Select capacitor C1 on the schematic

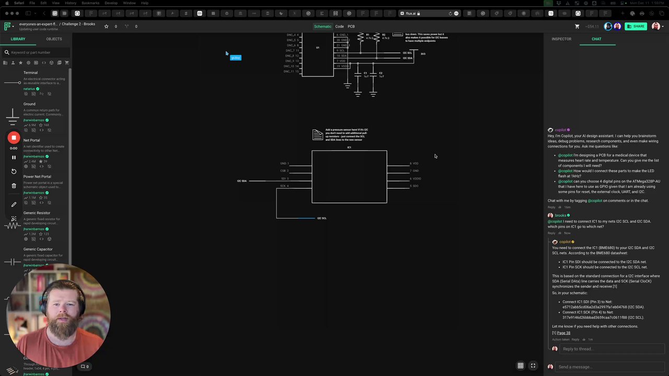(x=358, y=76)
